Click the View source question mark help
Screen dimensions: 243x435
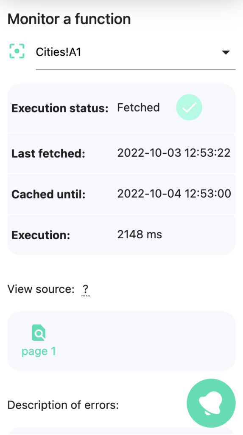pyautogui.click(x=85, y=289)
